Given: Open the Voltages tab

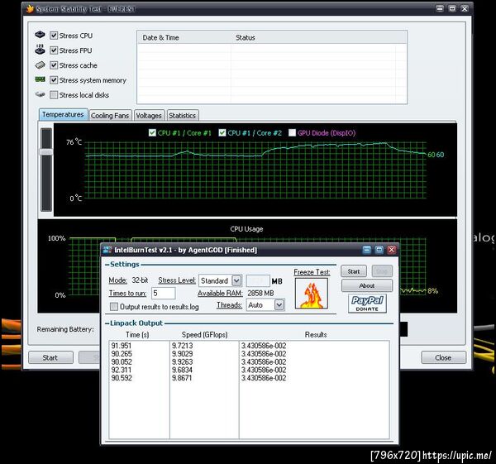Looking at the screenshot, I should pyautogui.click(x=149, y=116).
